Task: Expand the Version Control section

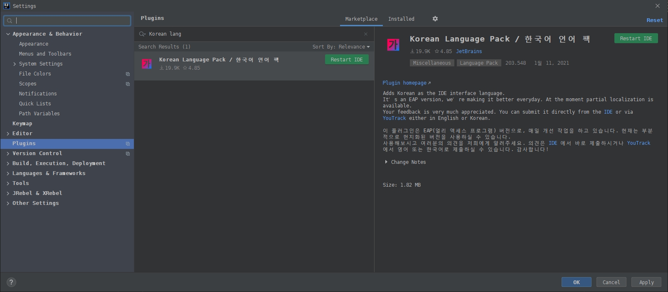Action: click(x=8, y=153)
